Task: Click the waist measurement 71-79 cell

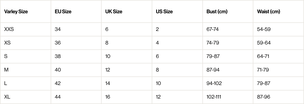Action: click(263, 70)
